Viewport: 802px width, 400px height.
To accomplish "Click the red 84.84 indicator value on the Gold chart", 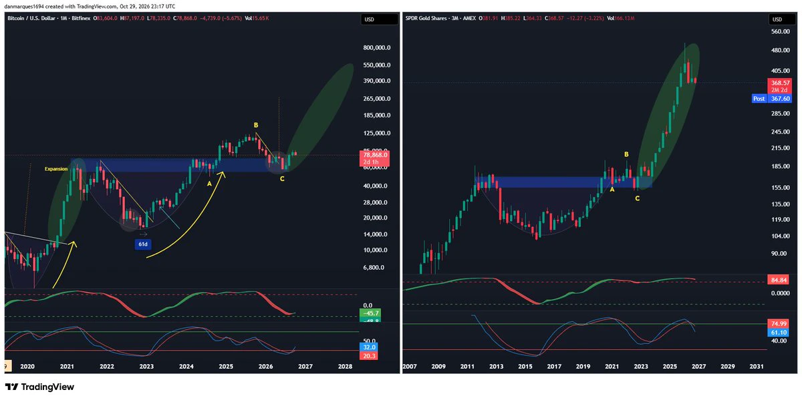I will (x=779, y=280).
